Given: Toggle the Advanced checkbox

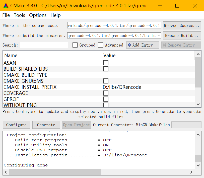Looking at the screenshot, I should click(x=101, y=45).
